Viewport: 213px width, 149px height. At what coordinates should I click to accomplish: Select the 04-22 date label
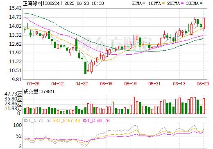click(x=82, y=84)
